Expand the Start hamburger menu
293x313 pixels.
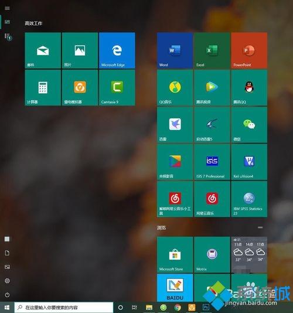coord(7,8)
